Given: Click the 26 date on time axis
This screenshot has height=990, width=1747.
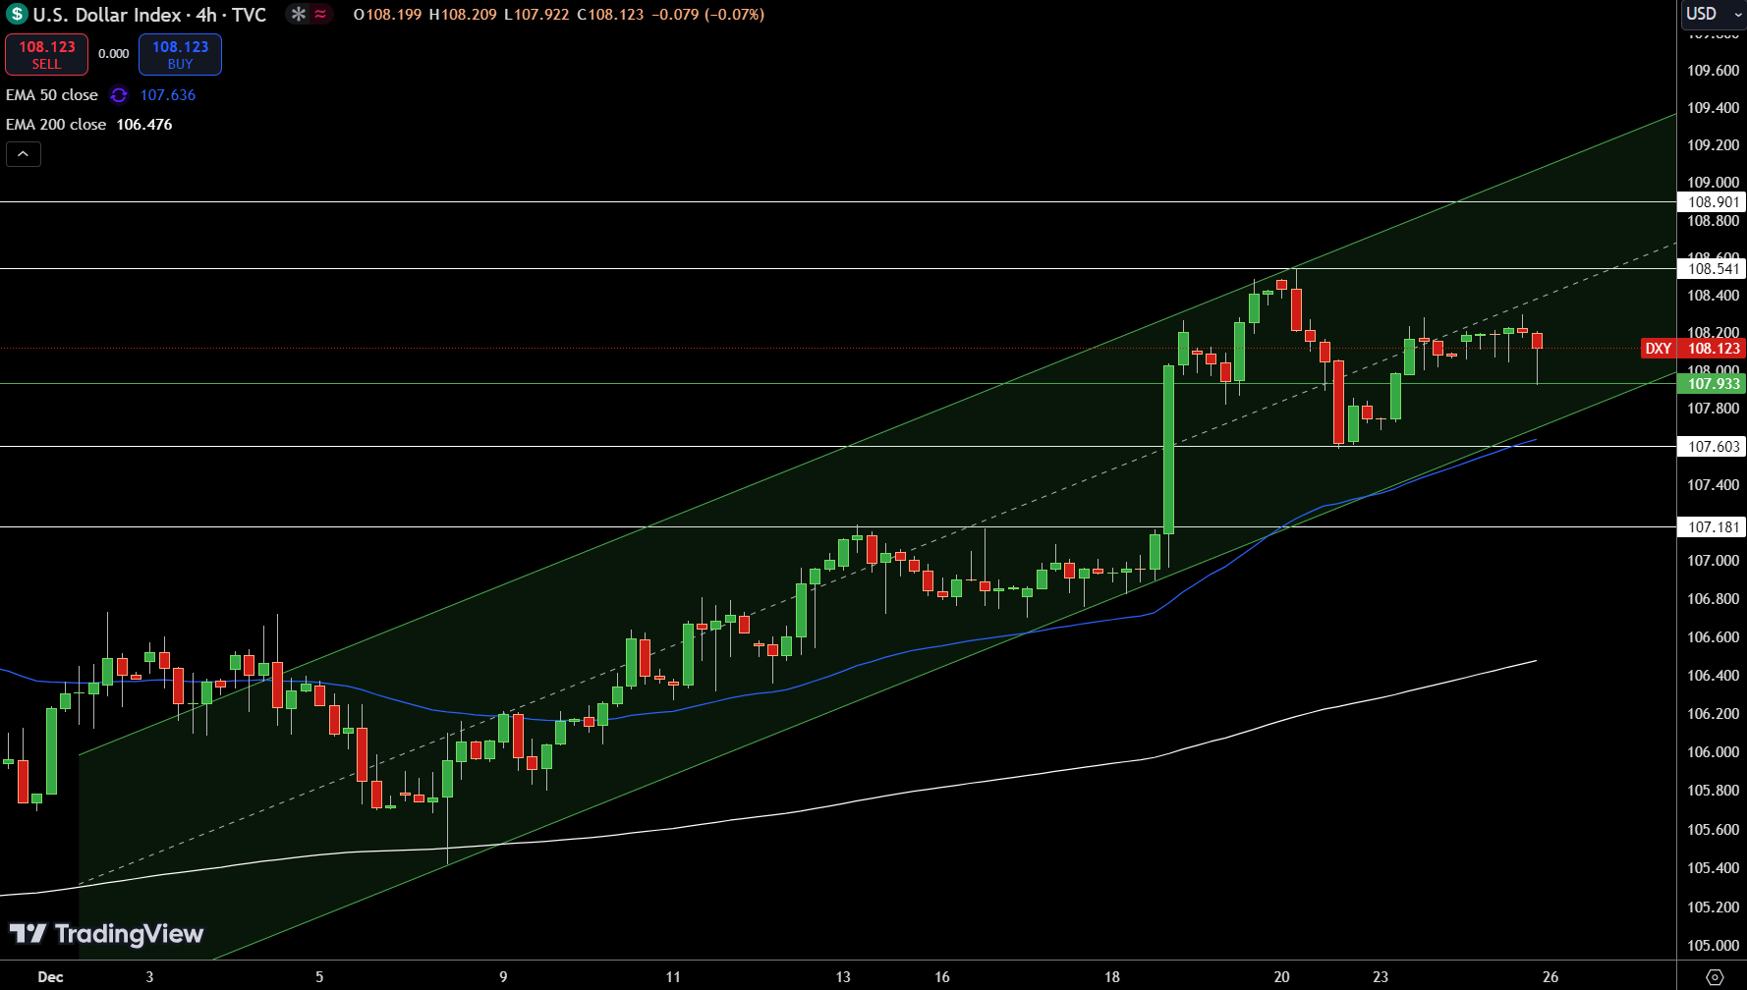Looking at the screenshot, I should [1550, 977].
